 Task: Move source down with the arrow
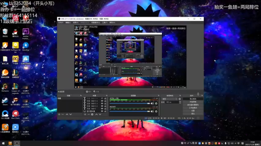click(x=100, y=115)
